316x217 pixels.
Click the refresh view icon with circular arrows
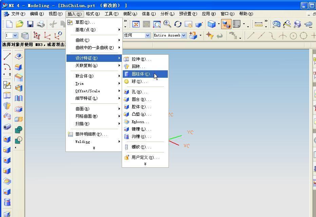click(x=177, y=24)
